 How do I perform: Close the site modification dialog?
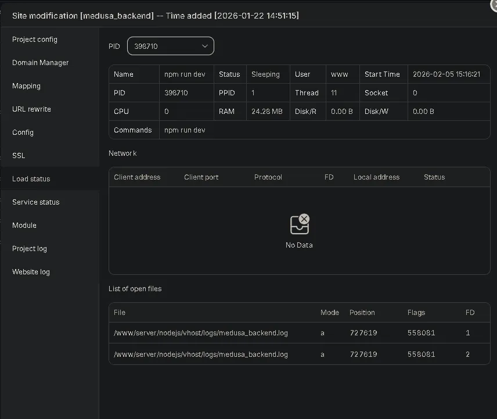tap(494, 5)
